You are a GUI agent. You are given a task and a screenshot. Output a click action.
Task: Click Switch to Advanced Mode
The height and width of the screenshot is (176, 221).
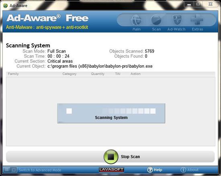click(40, 170)
